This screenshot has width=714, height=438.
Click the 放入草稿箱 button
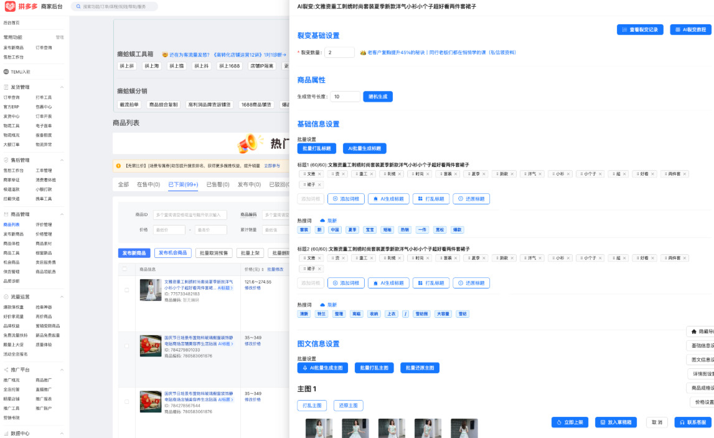click(616, 422)
